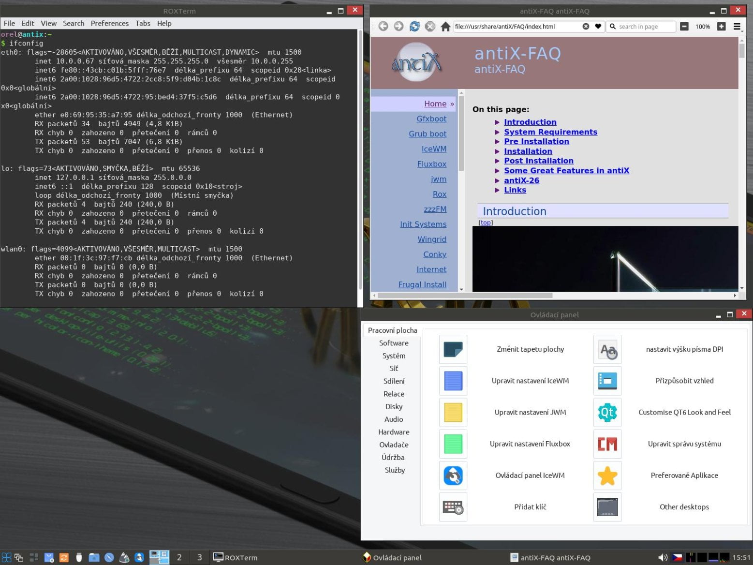Launch the Ovládací panel IceWM icon
753x565 pixels.
(x=453, y=476)
